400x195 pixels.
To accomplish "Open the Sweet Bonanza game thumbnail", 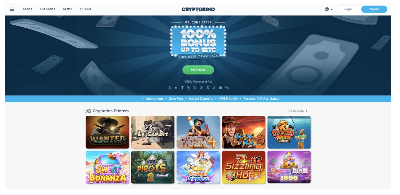I will (107, 167).
